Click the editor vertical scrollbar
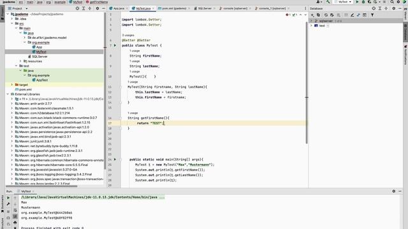The image size is (408, 229). click(x=307, y=83)
